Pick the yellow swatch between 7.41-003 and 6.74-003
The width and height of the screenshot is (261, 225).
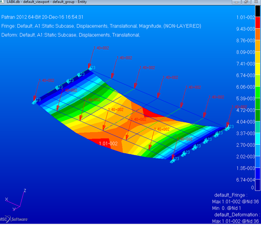[x=258, y=69]
